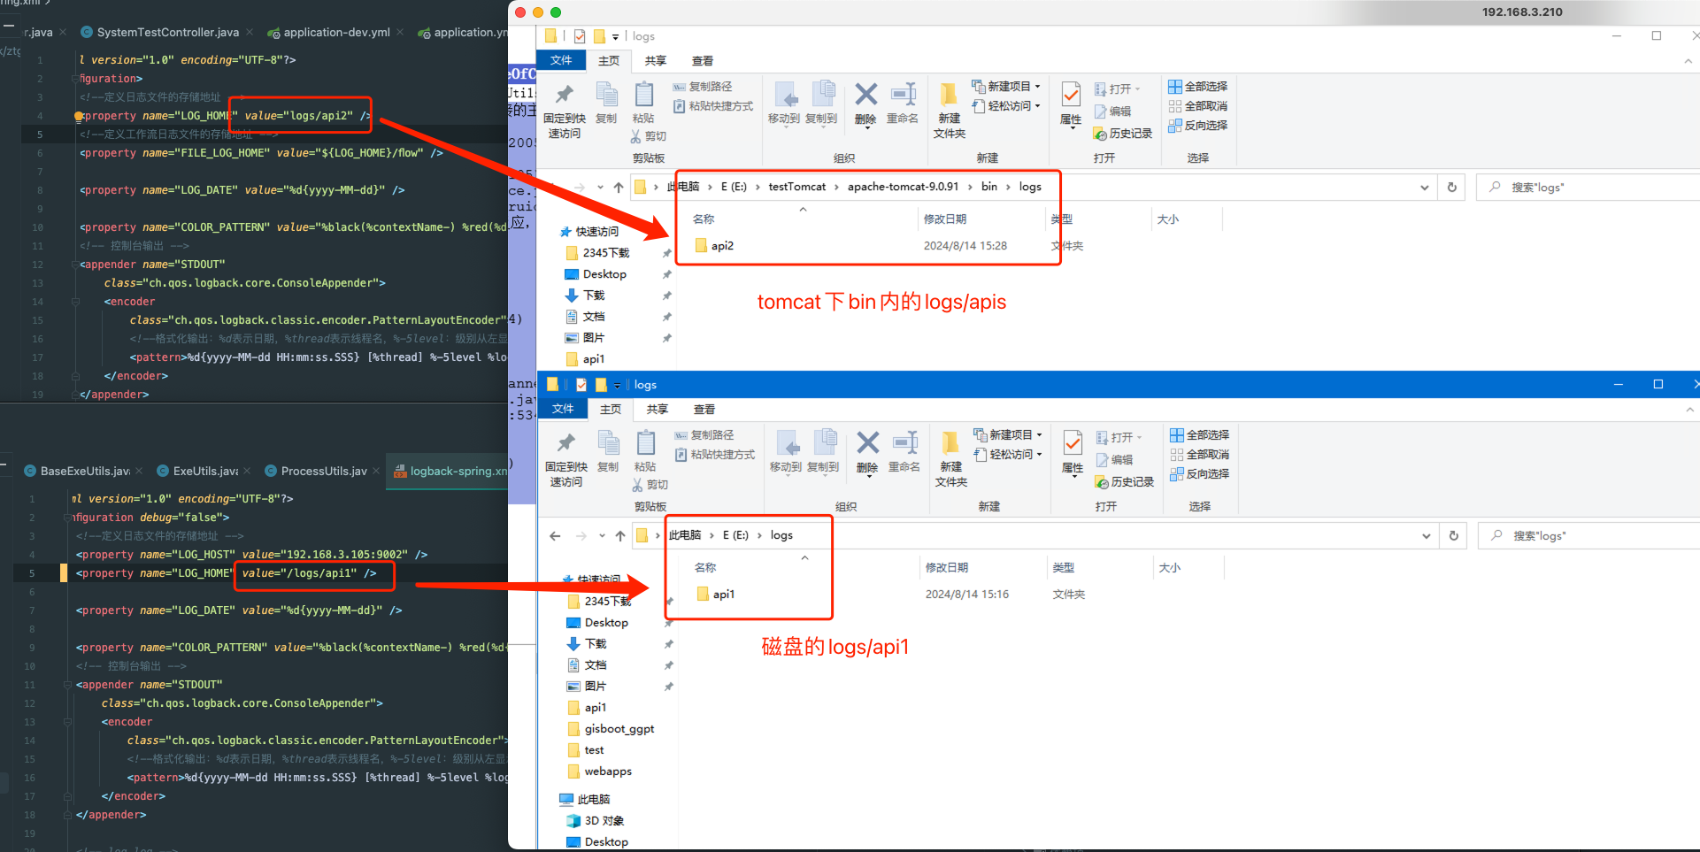Click the 复制路径 (Copy path) icon

[705, 86]
